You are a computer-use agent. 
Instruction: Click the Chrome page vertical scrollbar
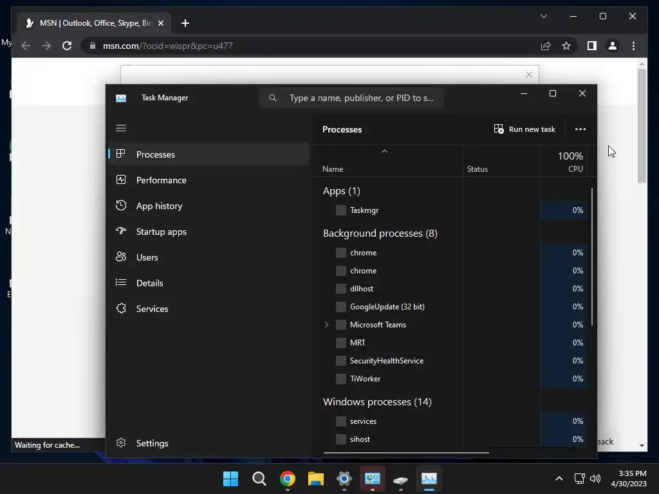642,125
